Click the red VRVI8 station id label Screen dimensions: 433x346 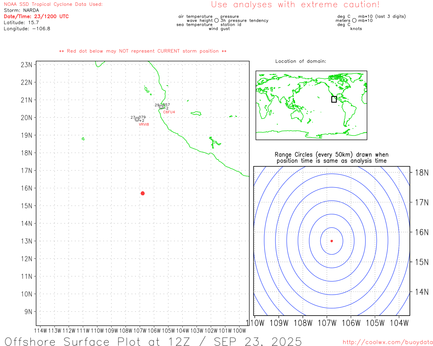(x=144, y=125)
